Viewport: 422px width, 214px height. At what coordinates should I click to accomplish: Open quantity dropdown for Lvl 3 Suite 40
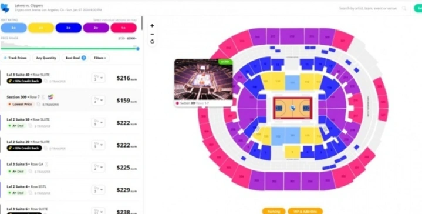coord(98,78)
